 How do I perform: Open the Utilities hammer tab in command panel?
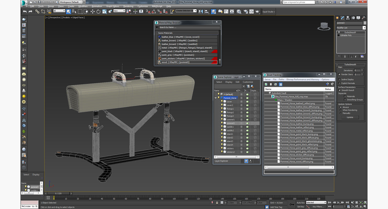point(364,18)
